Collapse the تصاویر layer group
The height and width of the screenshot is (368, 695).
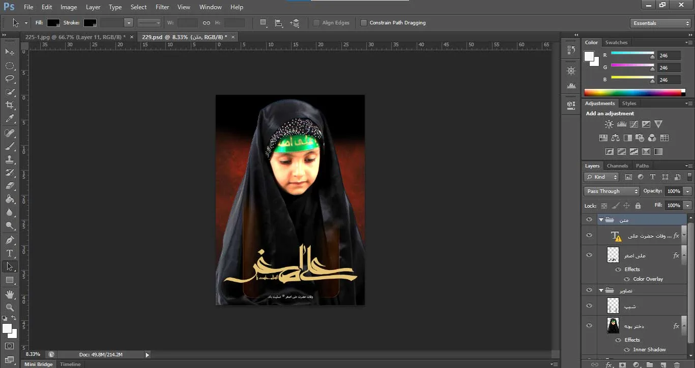(601, 291)
